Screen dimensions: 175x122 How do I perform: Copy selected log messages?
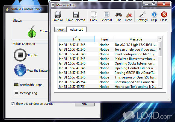[x=94, y=16]
